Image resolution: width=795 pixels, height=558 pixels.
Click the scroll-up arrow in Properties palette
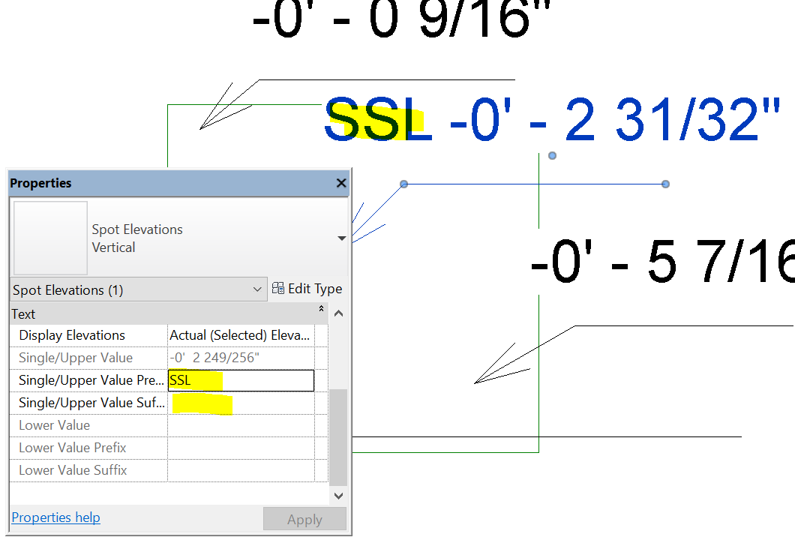click(338, 313)
